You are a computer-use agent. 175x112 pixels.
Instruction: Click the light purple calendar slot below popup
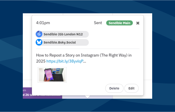(100, 97)
